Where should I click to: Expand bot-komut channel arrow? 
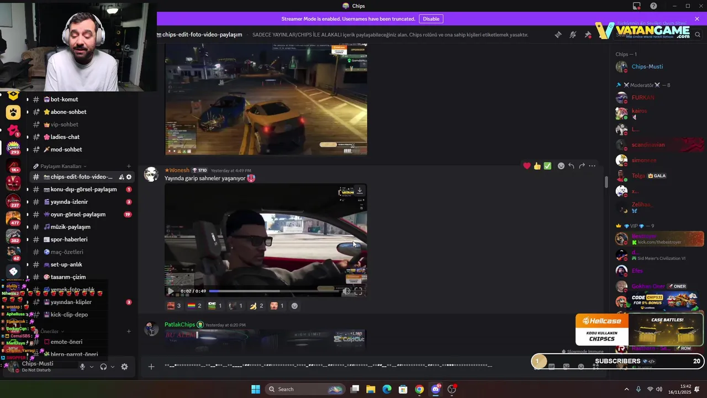pos(27,99)
